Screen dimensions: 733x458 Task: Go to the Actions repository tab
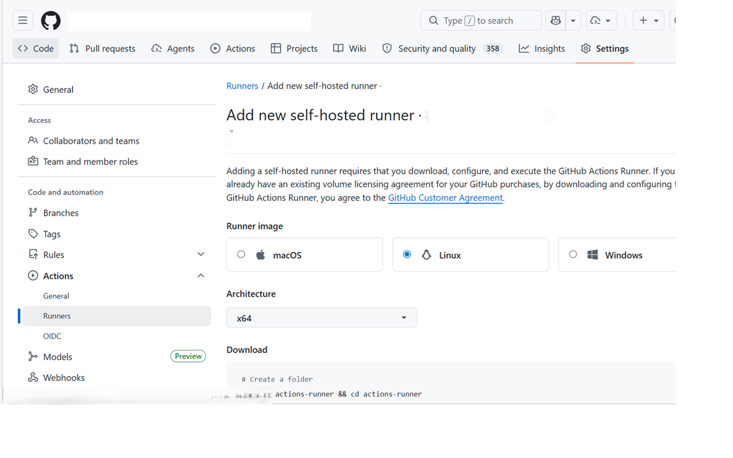tap(233, 48)
